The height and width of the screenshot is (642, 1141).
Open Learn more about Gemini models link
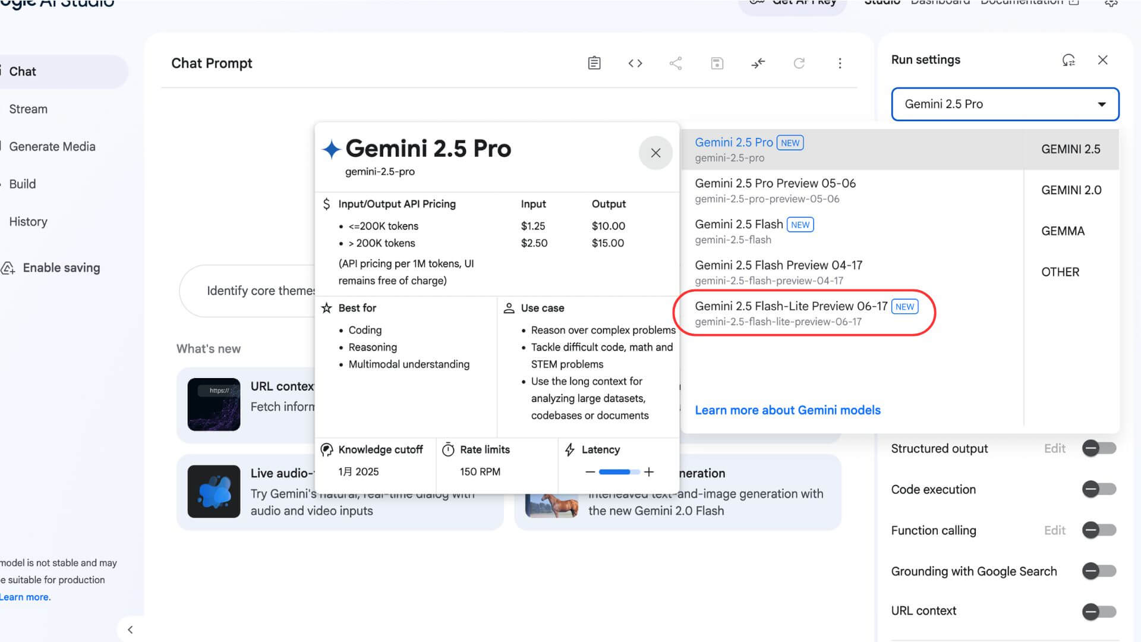pos(787,410)
